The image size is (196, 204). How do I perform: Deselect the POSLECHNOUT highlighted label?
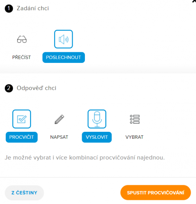(64, 58)
